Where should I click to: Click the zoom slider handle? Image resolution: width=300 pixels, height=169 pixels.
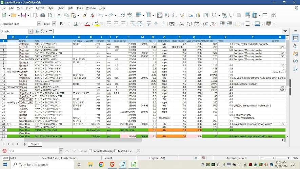coord(274,158)
